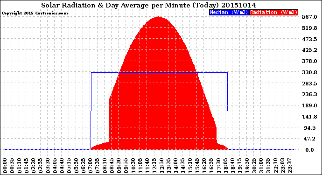The image size is (322, 175).
Task: Click the 09:20 time label
Action: click(x=119, y=166)
